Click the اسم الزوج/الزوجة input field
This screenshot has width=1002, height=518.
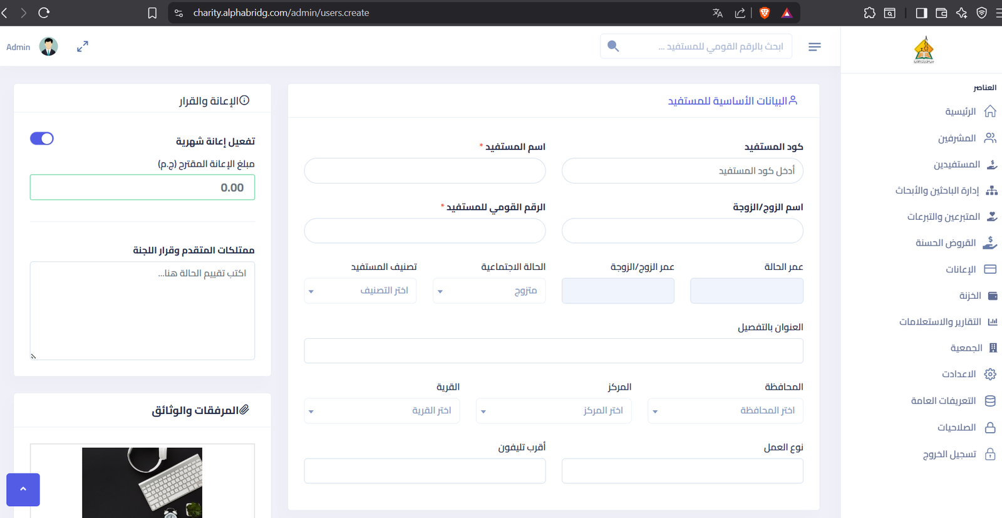tap(683, 231)
